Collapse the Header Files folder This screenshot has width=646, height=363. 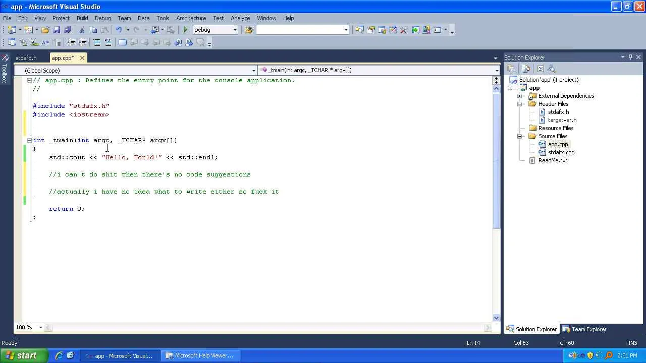pos(519,104)
